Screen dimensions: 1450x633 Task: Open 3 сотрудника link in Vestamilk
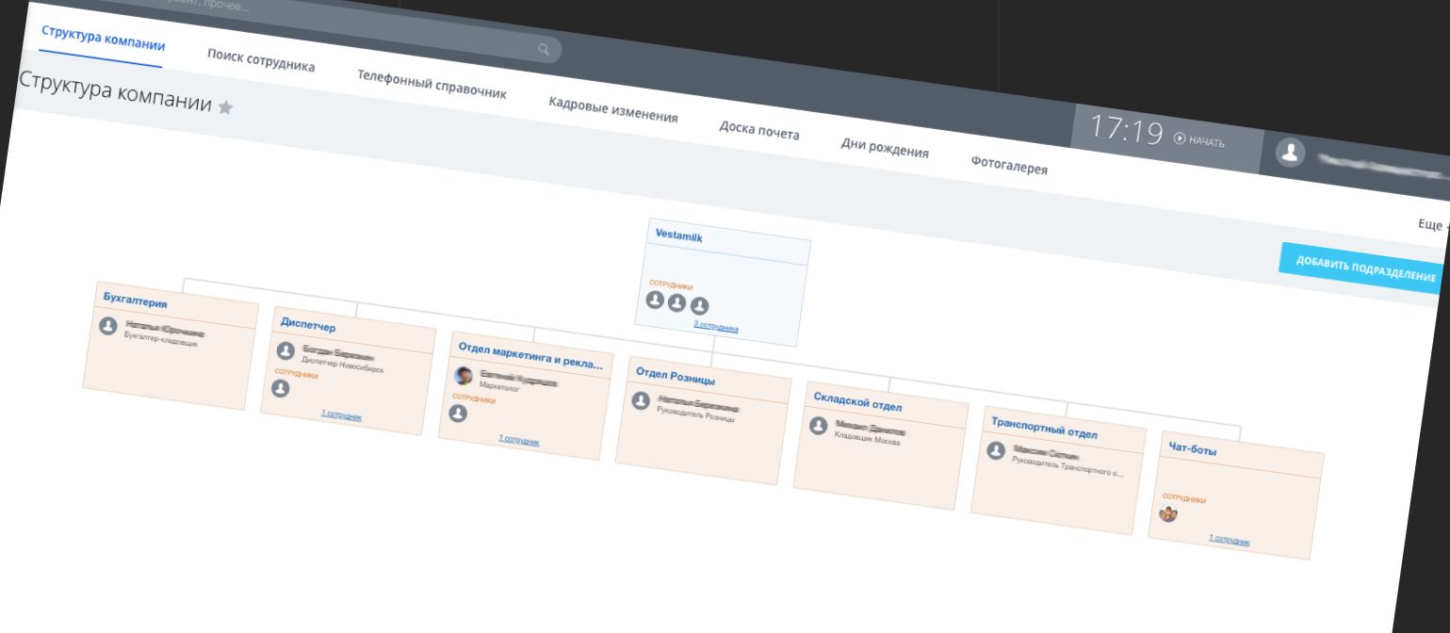[x=716, y=326]
